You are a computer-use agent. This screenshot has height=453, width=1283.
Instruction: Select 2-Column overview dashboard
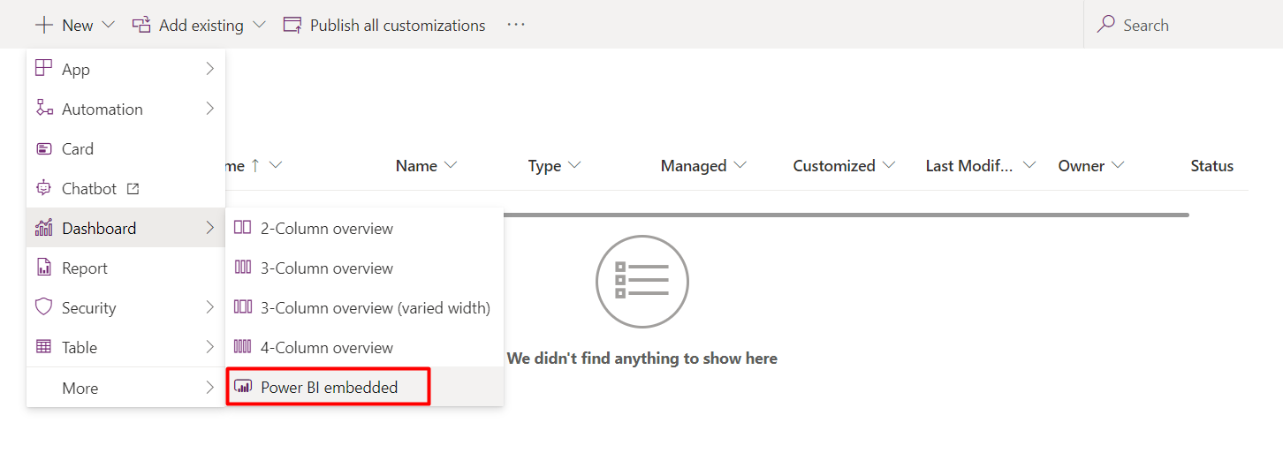coord(364,228)
